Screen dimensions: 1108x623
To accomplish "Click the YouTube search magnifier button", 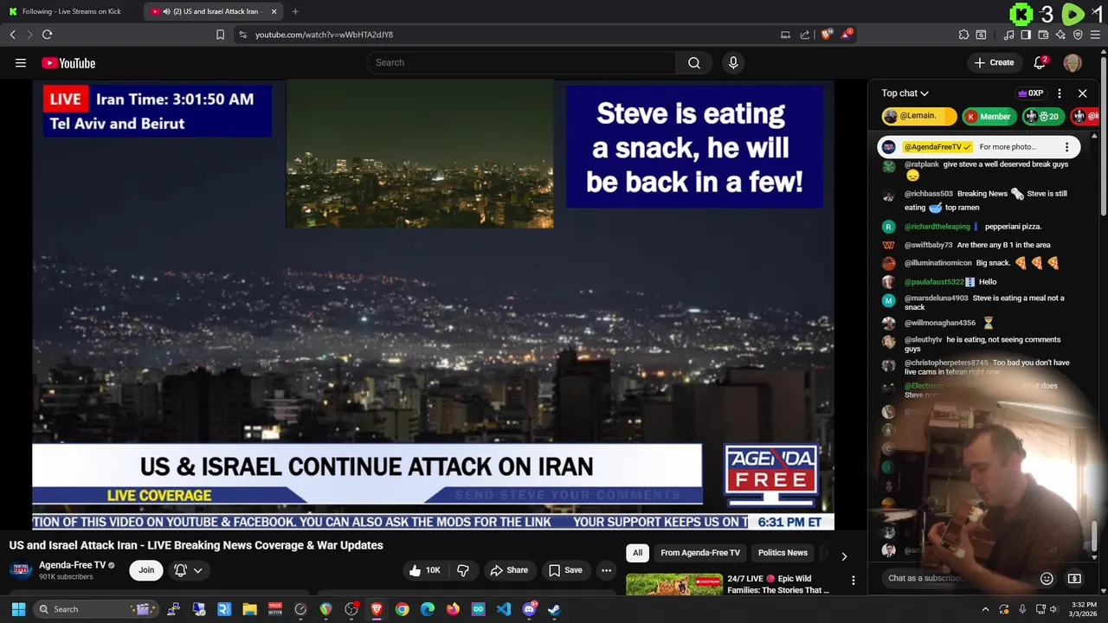I will point(694,62).
